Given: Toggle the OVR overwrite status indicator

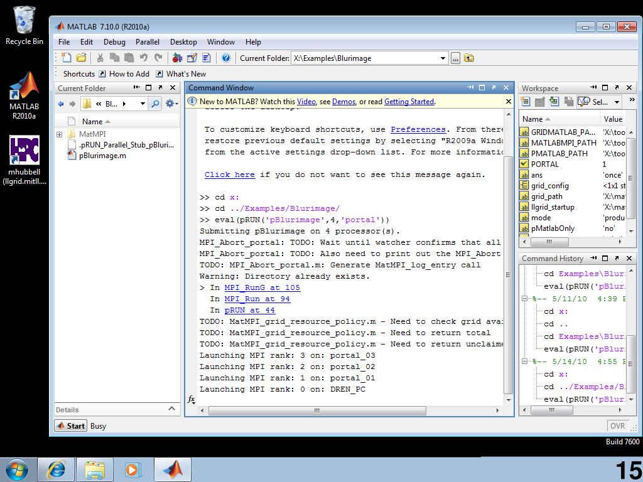Looking at the screenshot, I should pyautogui.click(x=617, y=426).
